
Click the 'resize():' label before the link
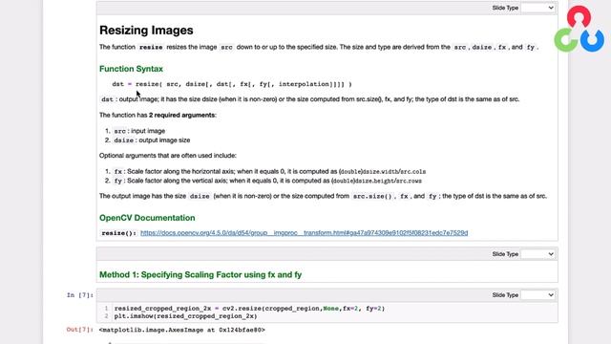click(118, 233)
